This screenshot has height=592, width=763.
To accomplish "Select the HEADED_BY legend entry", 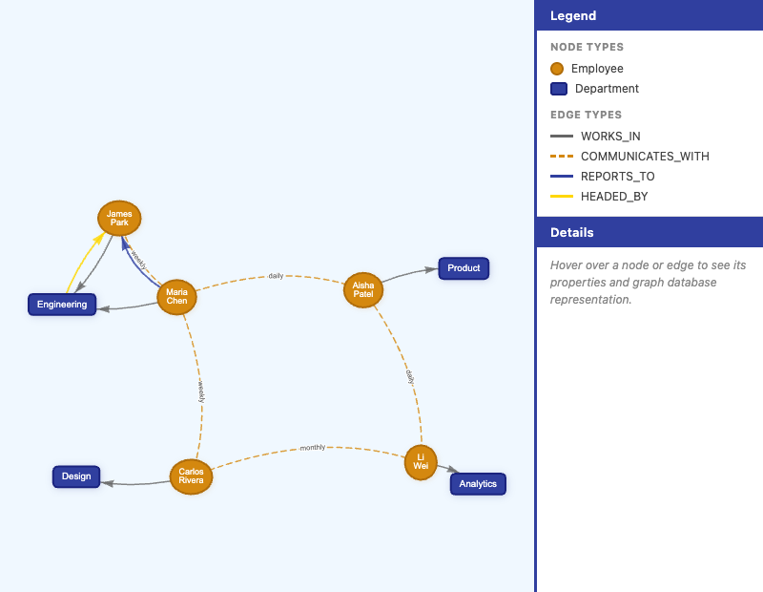I will pyautogui.click(x=615, y=197).
